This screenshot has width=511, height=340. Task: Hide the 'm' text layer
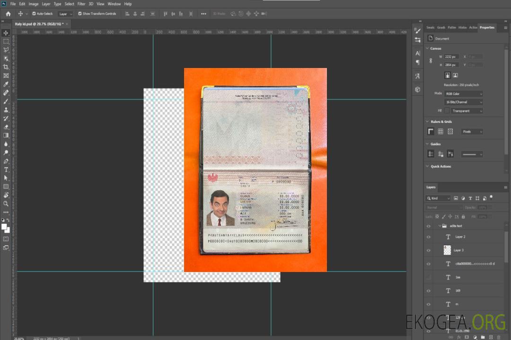pyautogui.click(x=429, y=305)
